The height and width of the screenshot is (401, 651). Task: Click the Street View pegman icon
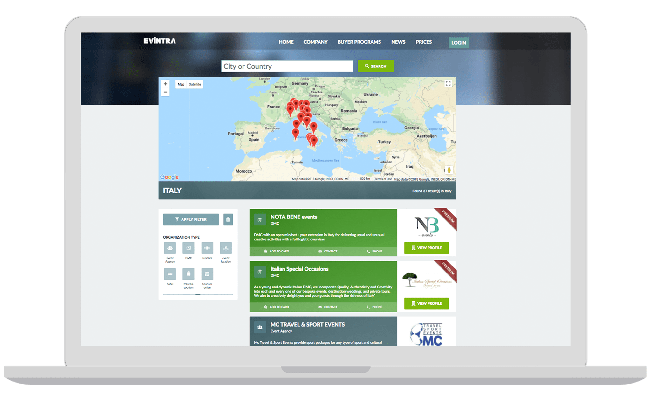449,170
